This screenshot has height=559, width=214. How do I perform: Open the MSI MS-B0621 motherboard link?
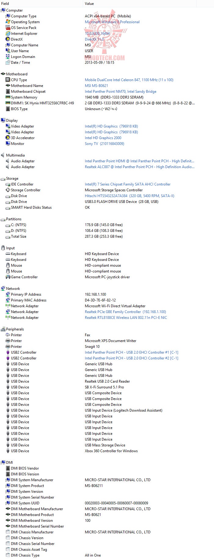tap(96, 86)
